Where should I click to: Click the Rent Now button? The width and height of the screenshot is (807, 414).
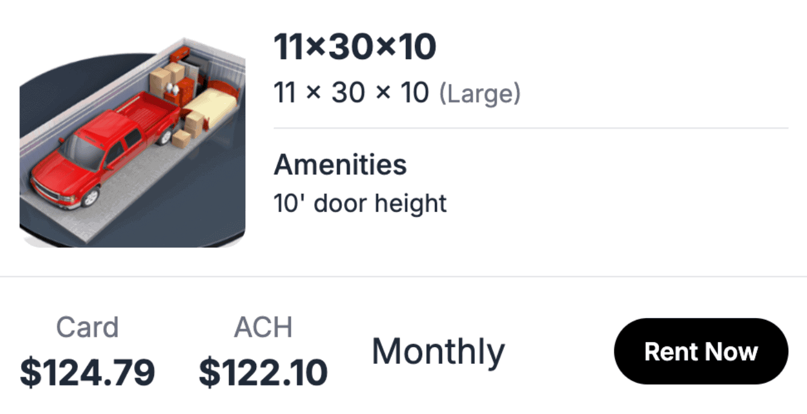tap(701, 351)
